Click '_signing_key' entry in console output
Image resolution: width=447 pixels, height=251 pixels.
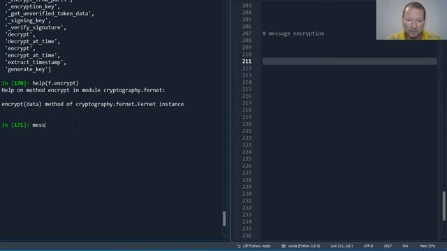click(x=28, y=20)
